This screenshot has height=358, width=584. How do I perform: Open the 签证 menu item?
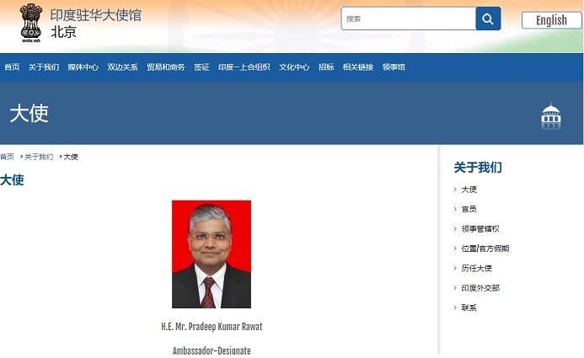pos(201,67)
